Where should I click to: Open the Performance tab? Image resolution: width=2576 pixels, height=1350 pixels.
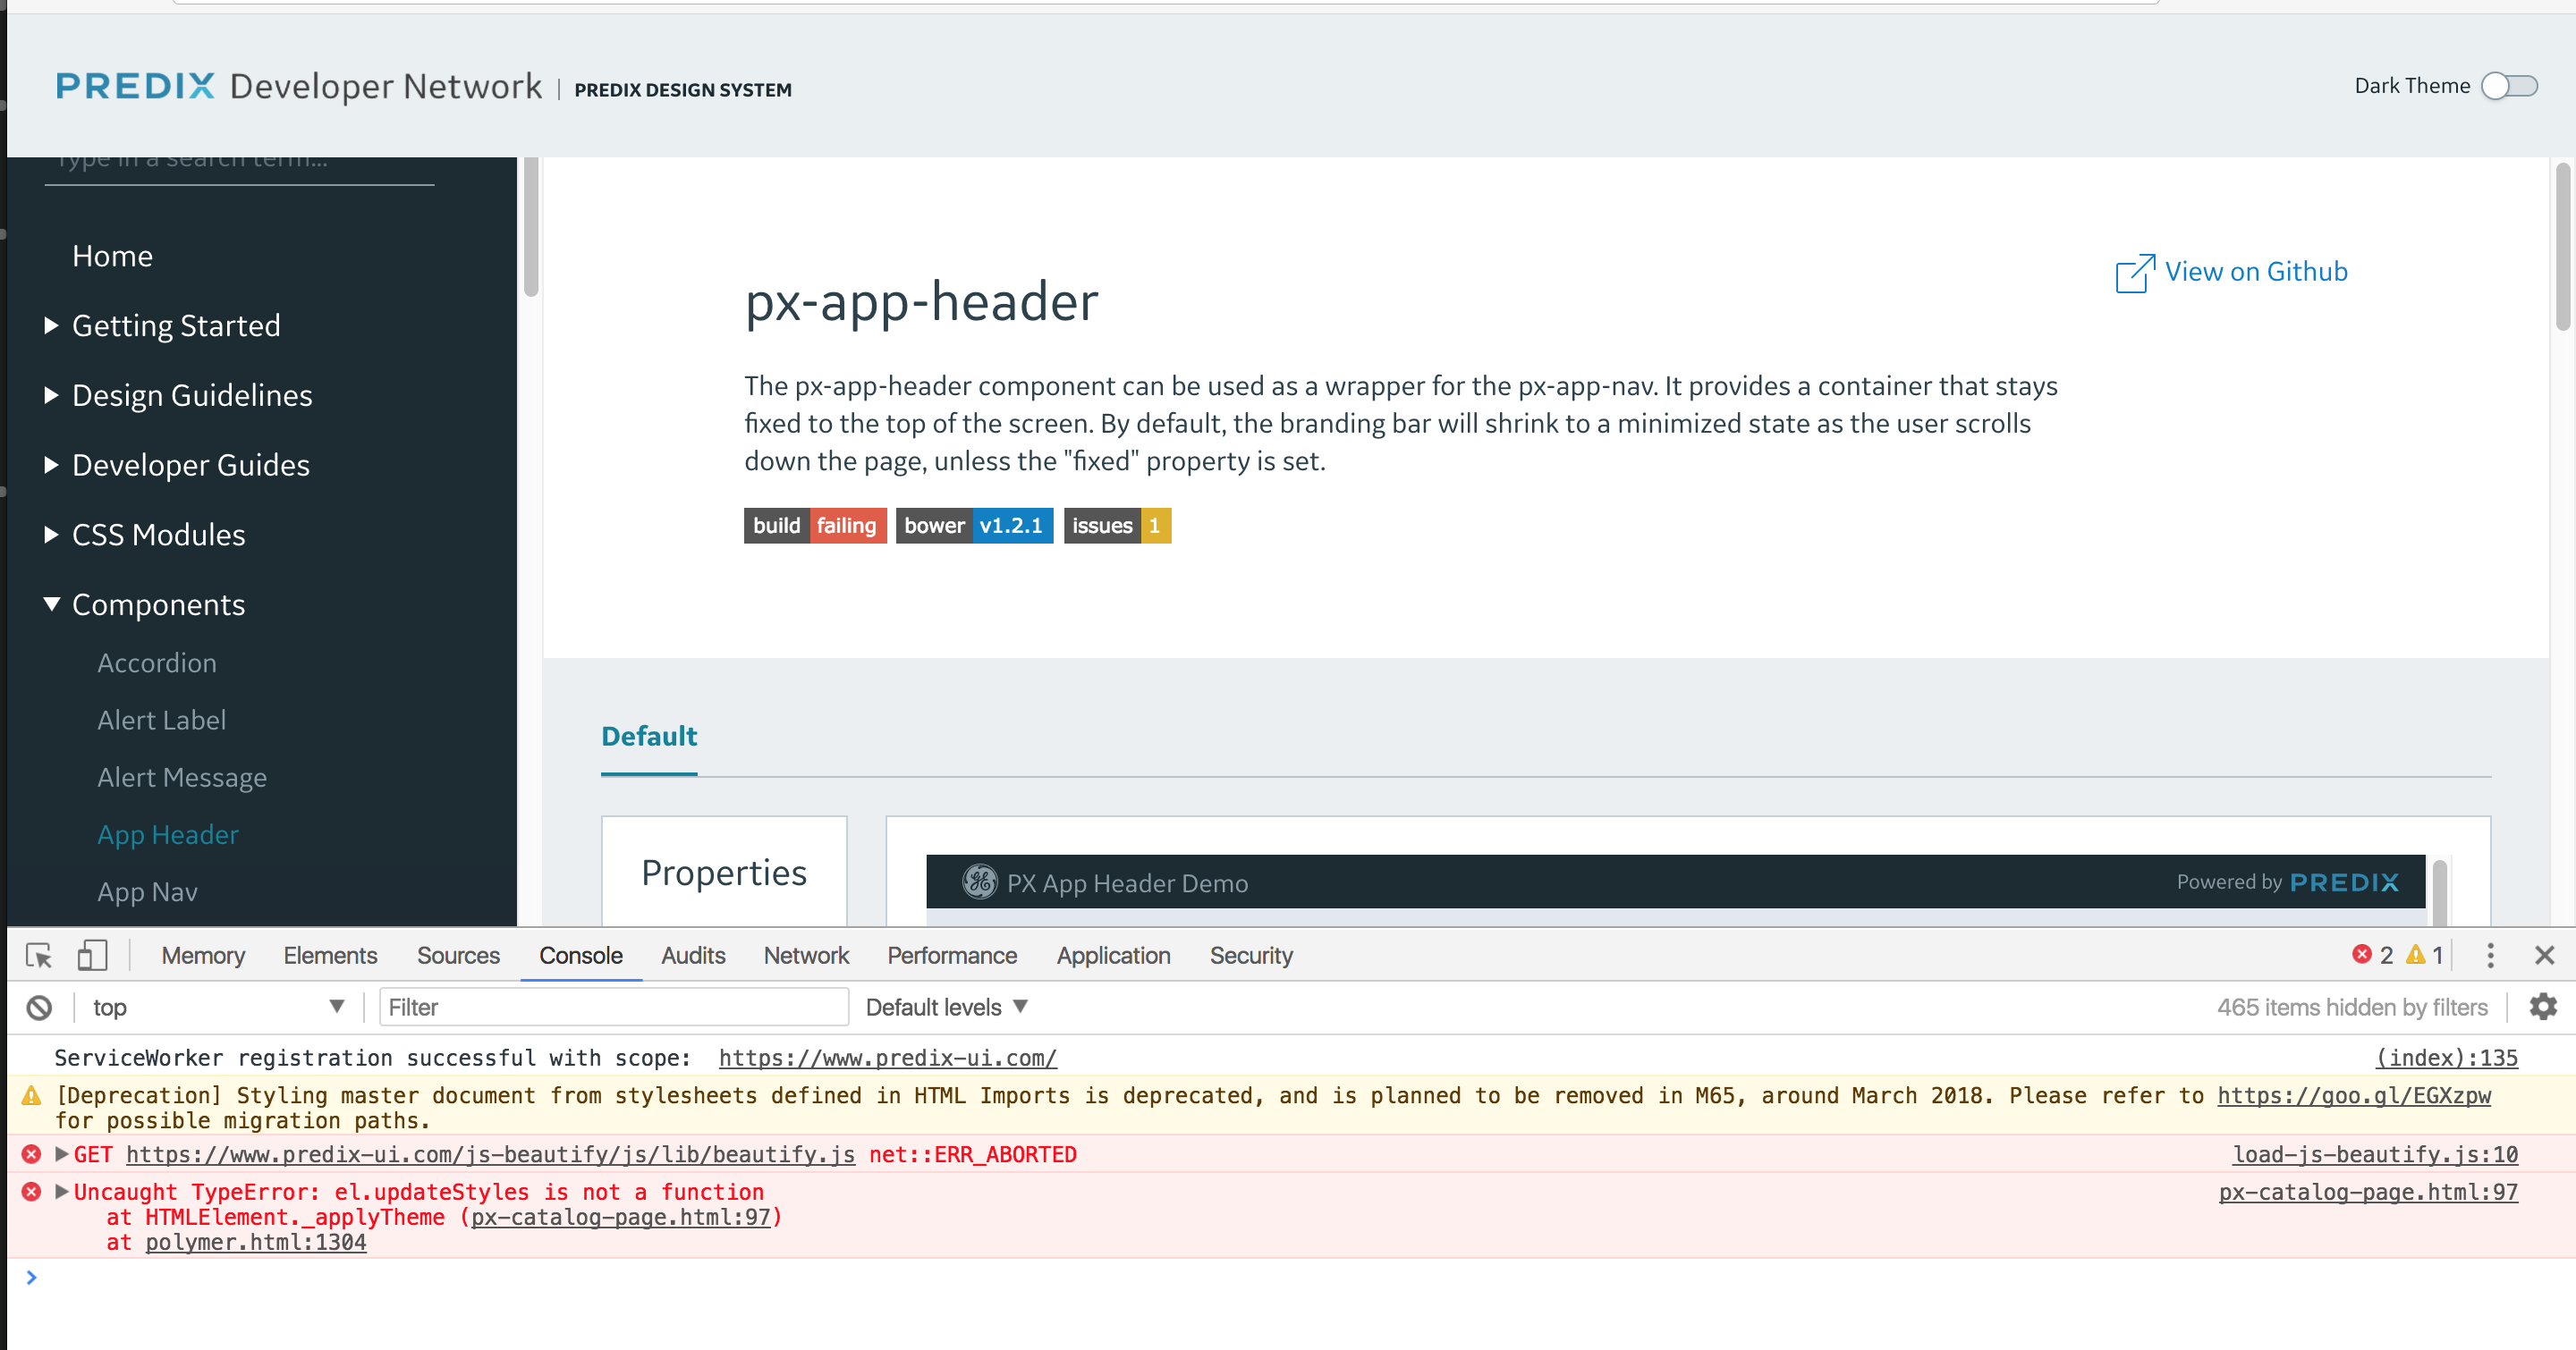pyautogui.click(x=952, y=956)
